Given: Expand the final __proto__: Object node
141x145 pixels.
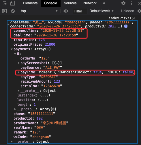Looking at the screenshot, I should (x=12, y=142).
